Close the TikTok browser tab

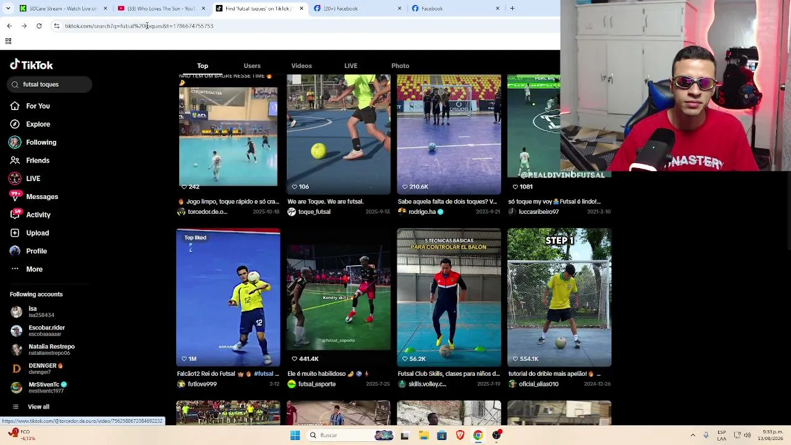pyautogui.click(x=302, y=9)
